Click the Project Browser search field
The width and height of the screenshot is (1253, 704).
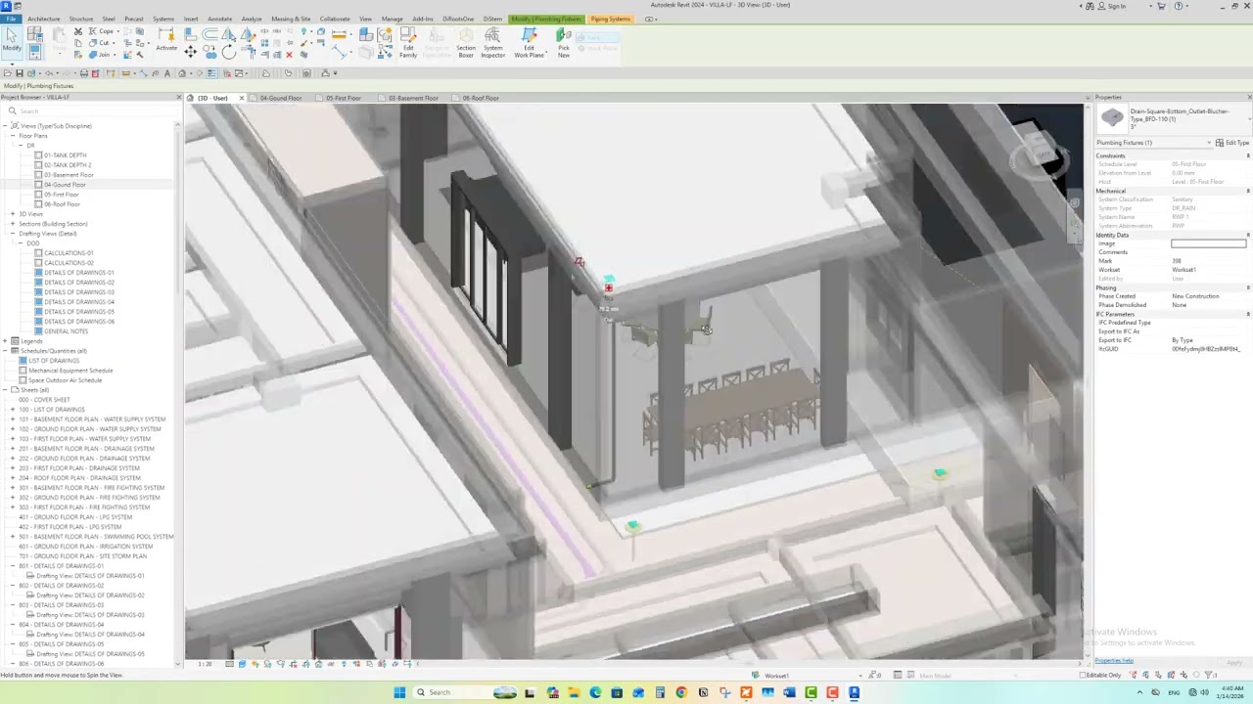point(93,110)
